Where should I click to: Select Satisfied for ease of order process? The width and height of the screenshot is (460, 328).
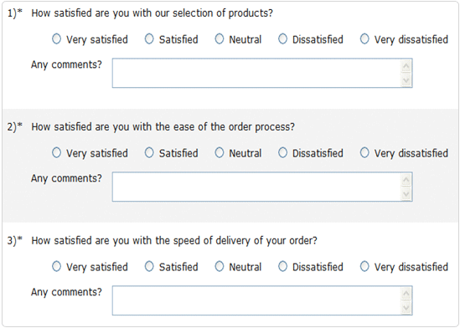coord(149,152)
